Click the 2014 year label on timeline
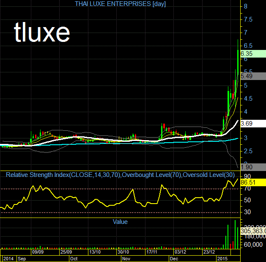 (8, 259)
